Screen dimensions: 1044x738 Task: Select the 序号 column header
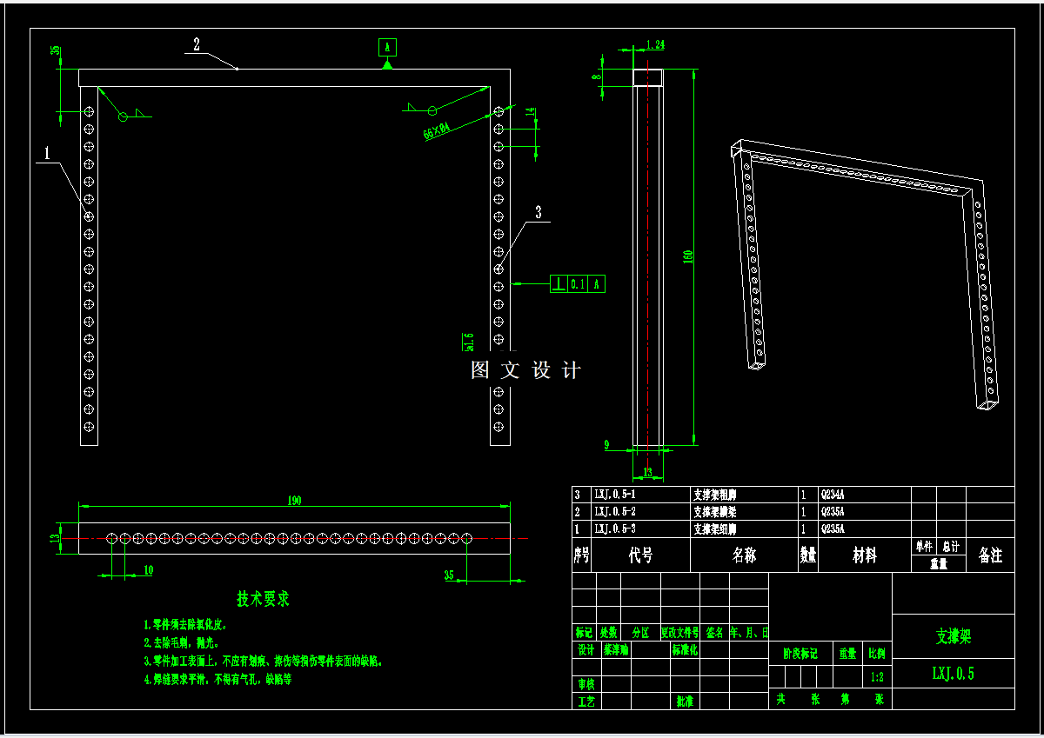pyautogui.click(x=581, y=555)
